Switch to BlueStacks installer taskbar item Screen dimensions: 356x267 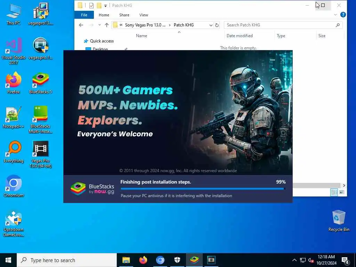[194, 260]
